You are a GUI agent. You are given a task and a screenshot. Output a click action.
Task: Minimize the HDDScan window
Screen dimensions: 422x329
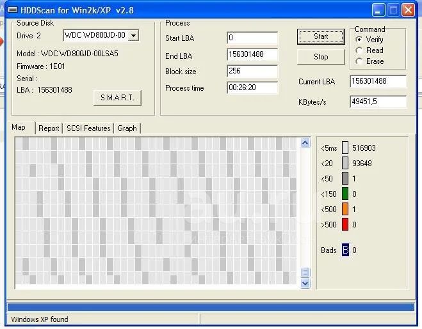378,10
